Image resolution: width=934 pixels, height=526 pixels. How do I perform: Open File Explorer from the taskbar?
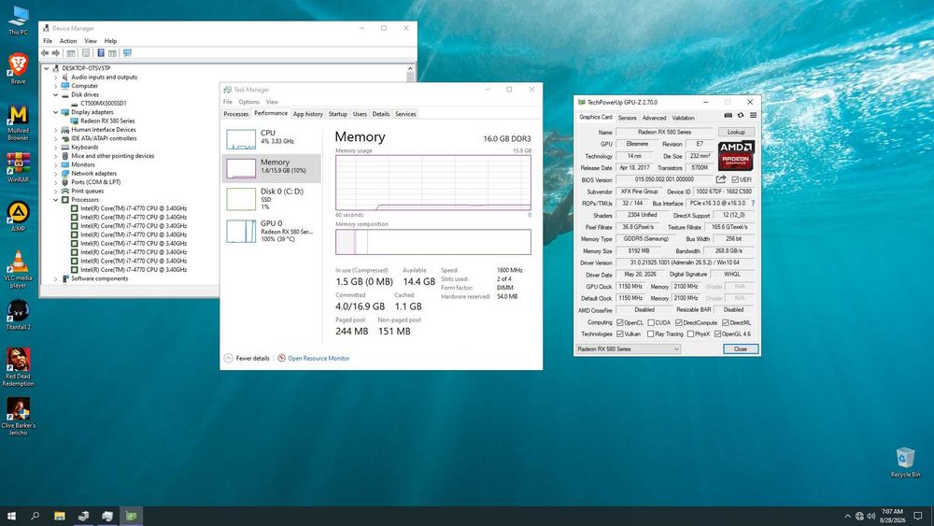tap(60, 516)
